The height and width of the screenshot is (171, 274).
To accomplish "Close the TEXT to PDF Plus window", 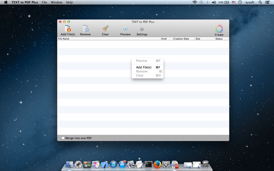I will [60, 22].
